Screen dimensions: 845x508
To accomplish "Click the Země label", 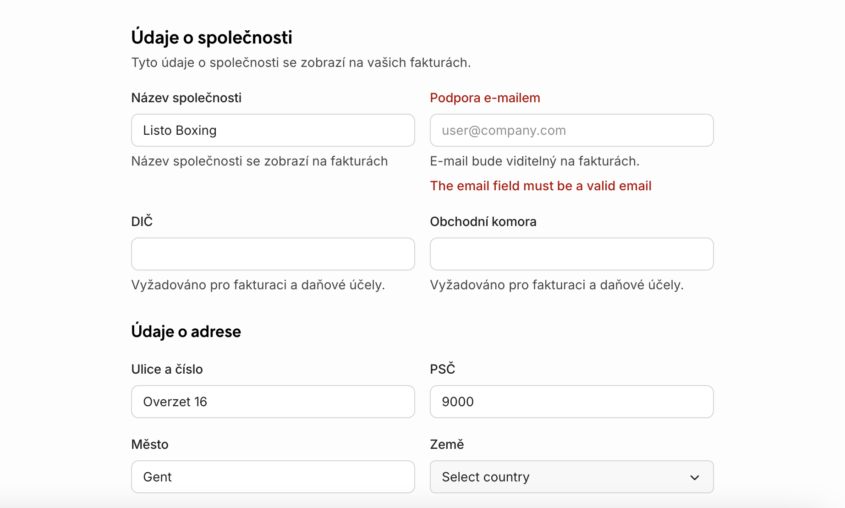I will click(447, 444).
